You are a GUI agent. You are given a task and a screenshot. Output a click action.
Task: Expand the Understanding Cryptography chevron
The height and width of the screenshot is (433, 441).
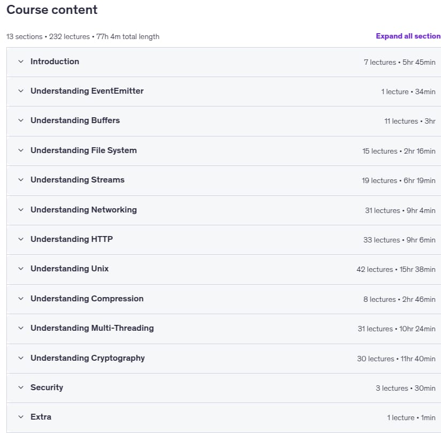tap(21, 358)
